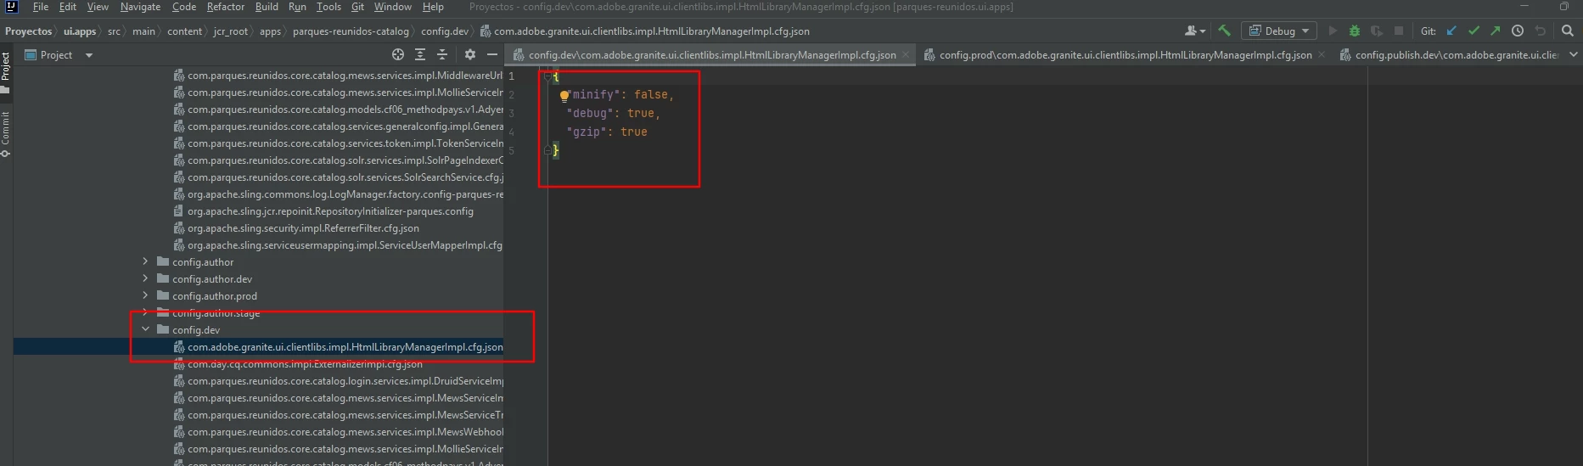1583x466 pixels.
Task: Click parques-reunidos-catalog breadcrumb
Action: pos(351,31)
